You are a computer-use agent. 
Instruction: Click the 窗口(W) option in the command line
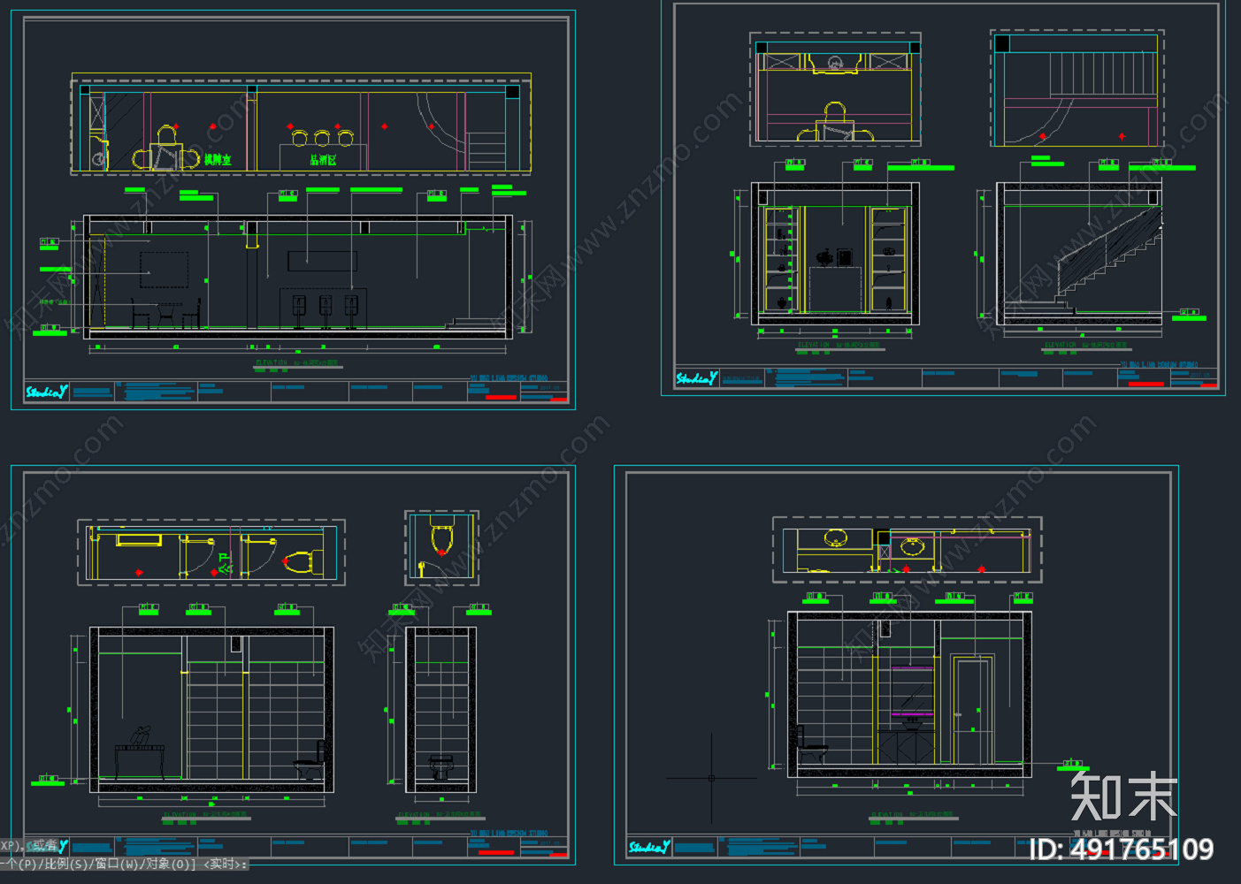coord(119,864)
